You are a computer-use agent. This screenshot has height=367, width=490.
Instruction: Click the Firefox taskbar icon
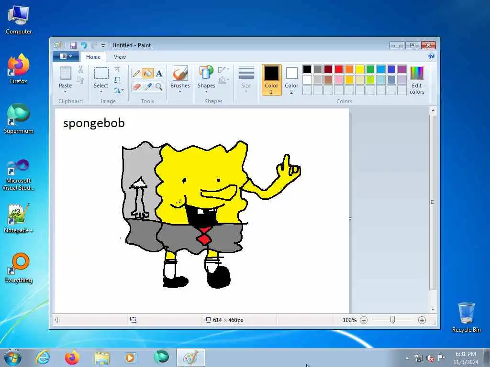click(x=72, y=357)
